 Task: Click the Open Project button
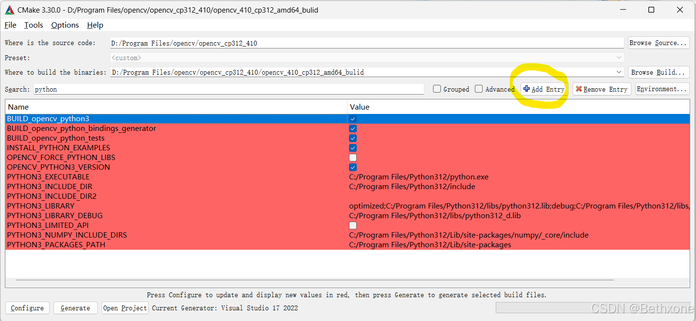125,308
